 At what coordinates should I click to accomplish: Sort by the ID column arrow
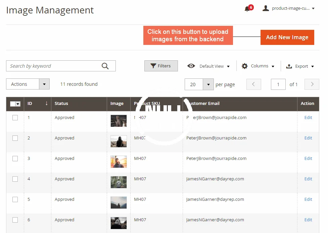(46, 104)
